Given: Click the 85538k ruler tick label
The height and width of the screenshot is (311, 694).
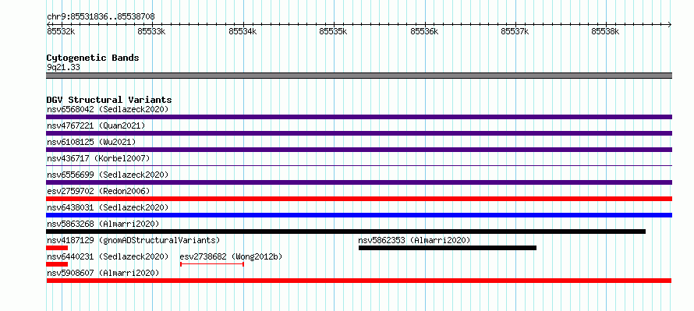Looking at the screenshot, I should tap(605, 31).
